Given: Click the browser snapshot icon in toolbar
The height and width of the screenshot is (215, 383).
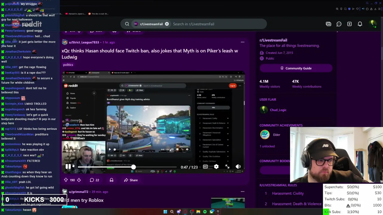Looking at the screenshot, I should [345, 9].
